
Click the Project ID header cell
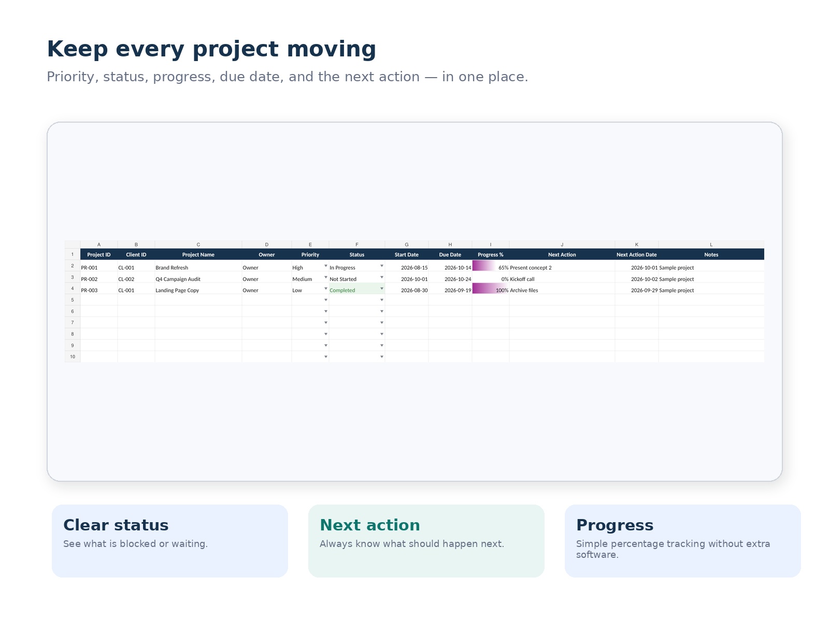(x=99, y=255)
